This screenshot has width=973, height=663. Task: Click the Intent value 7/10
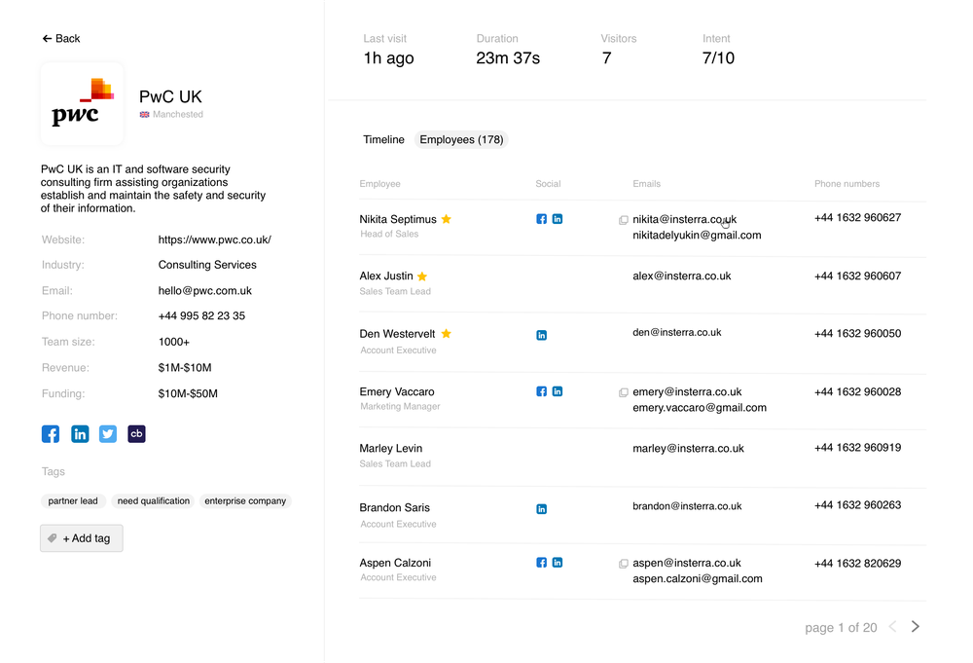[718, 58]
